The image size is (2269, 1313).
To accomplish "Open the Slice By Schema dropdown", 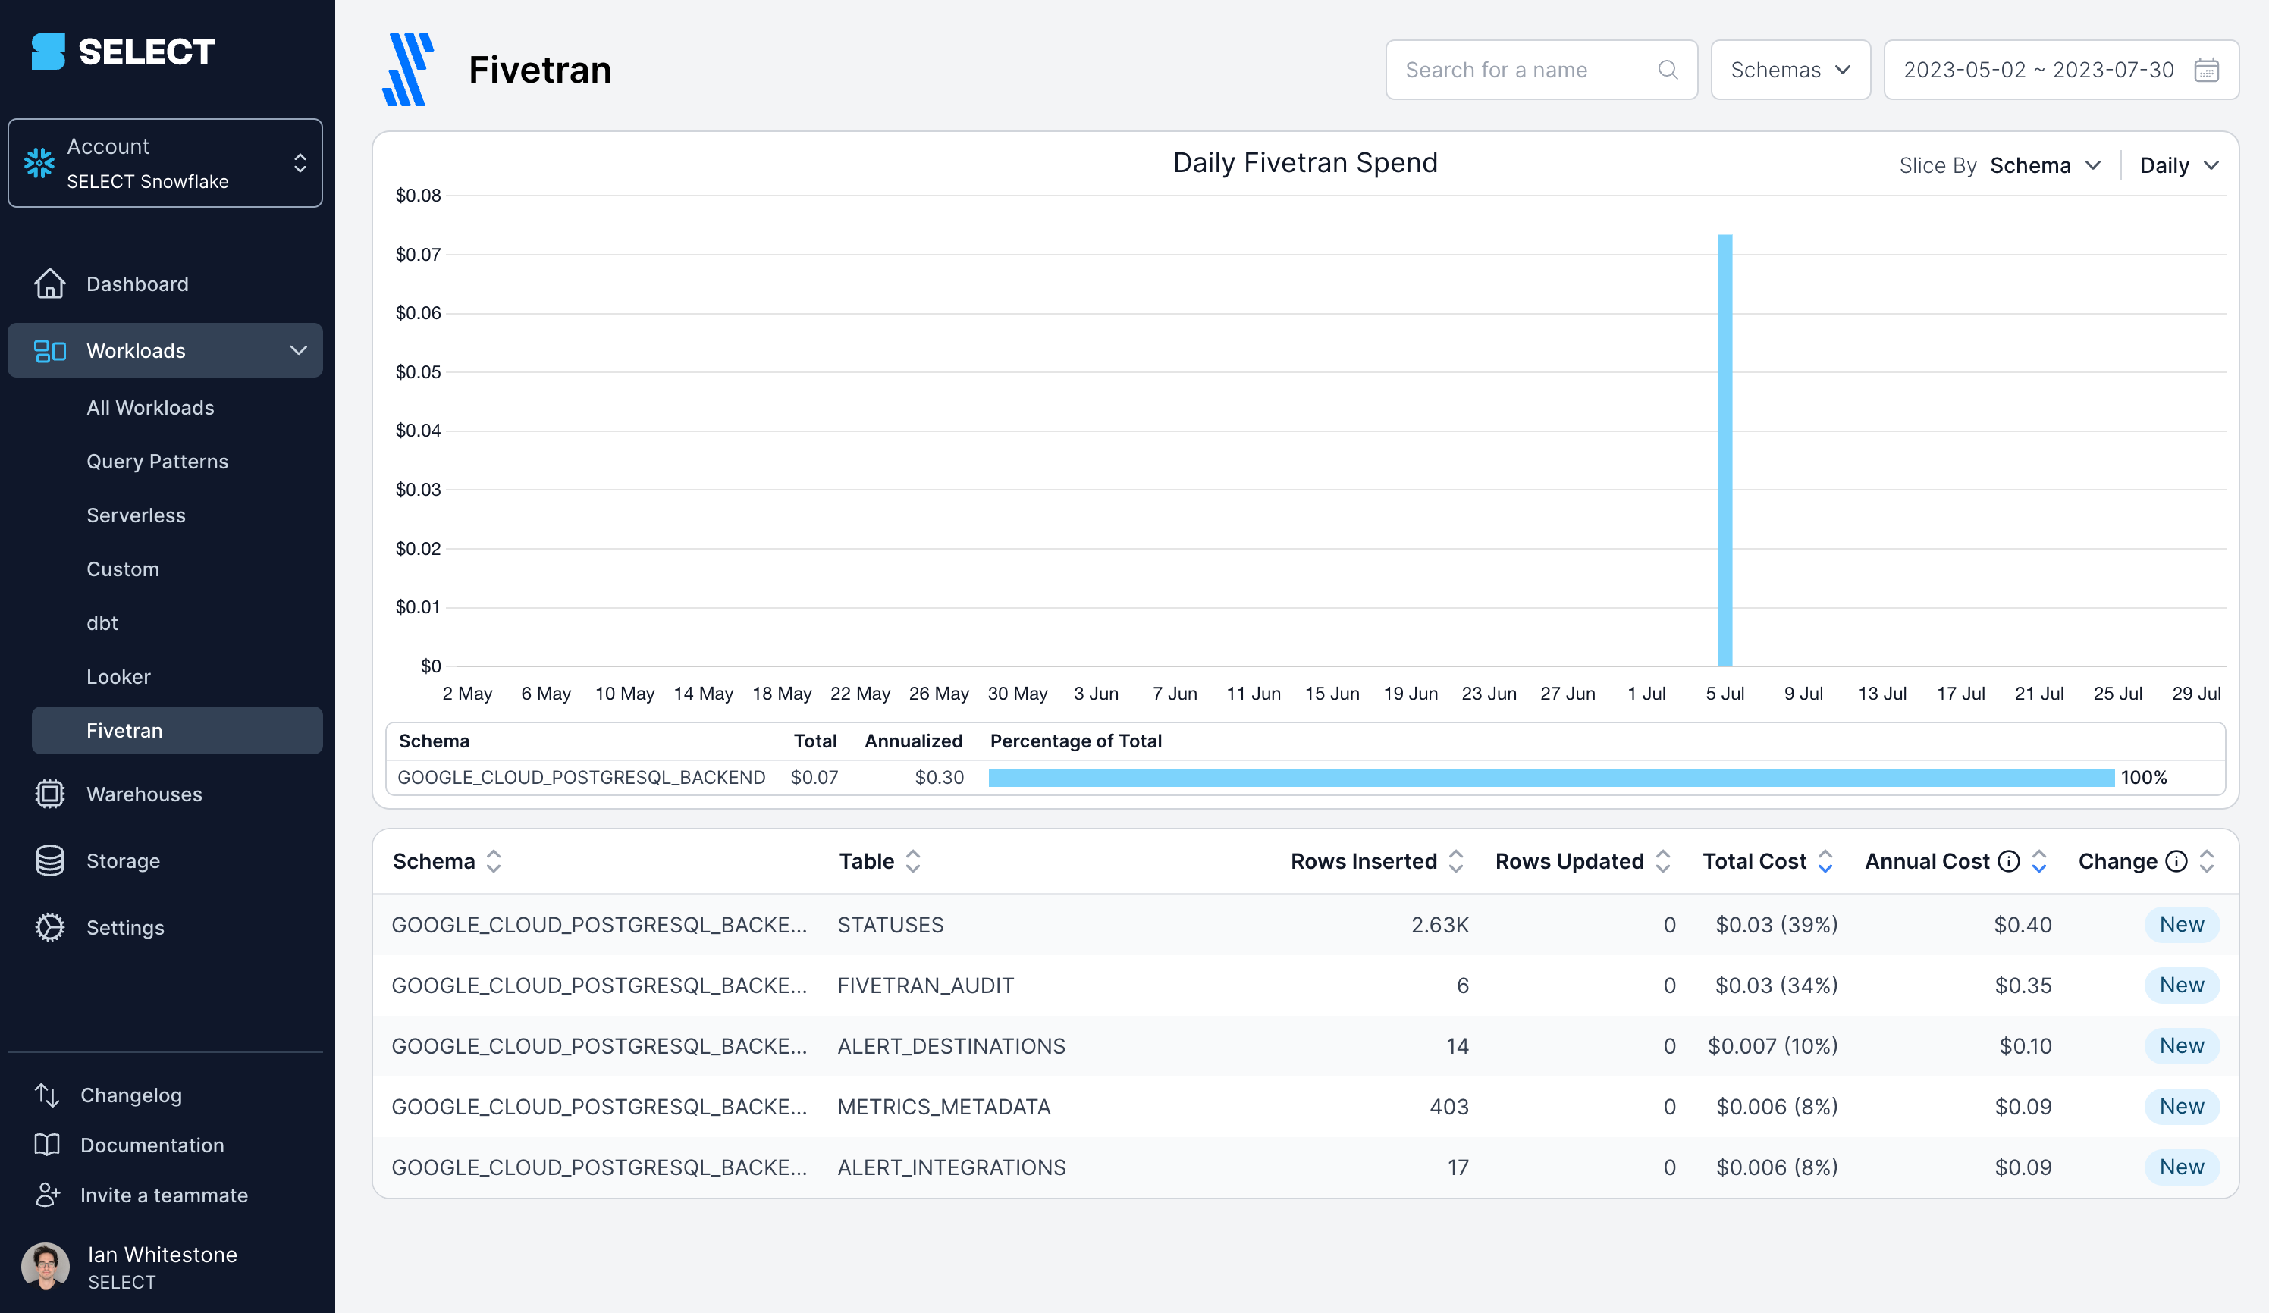I will tap(2045, 165).
